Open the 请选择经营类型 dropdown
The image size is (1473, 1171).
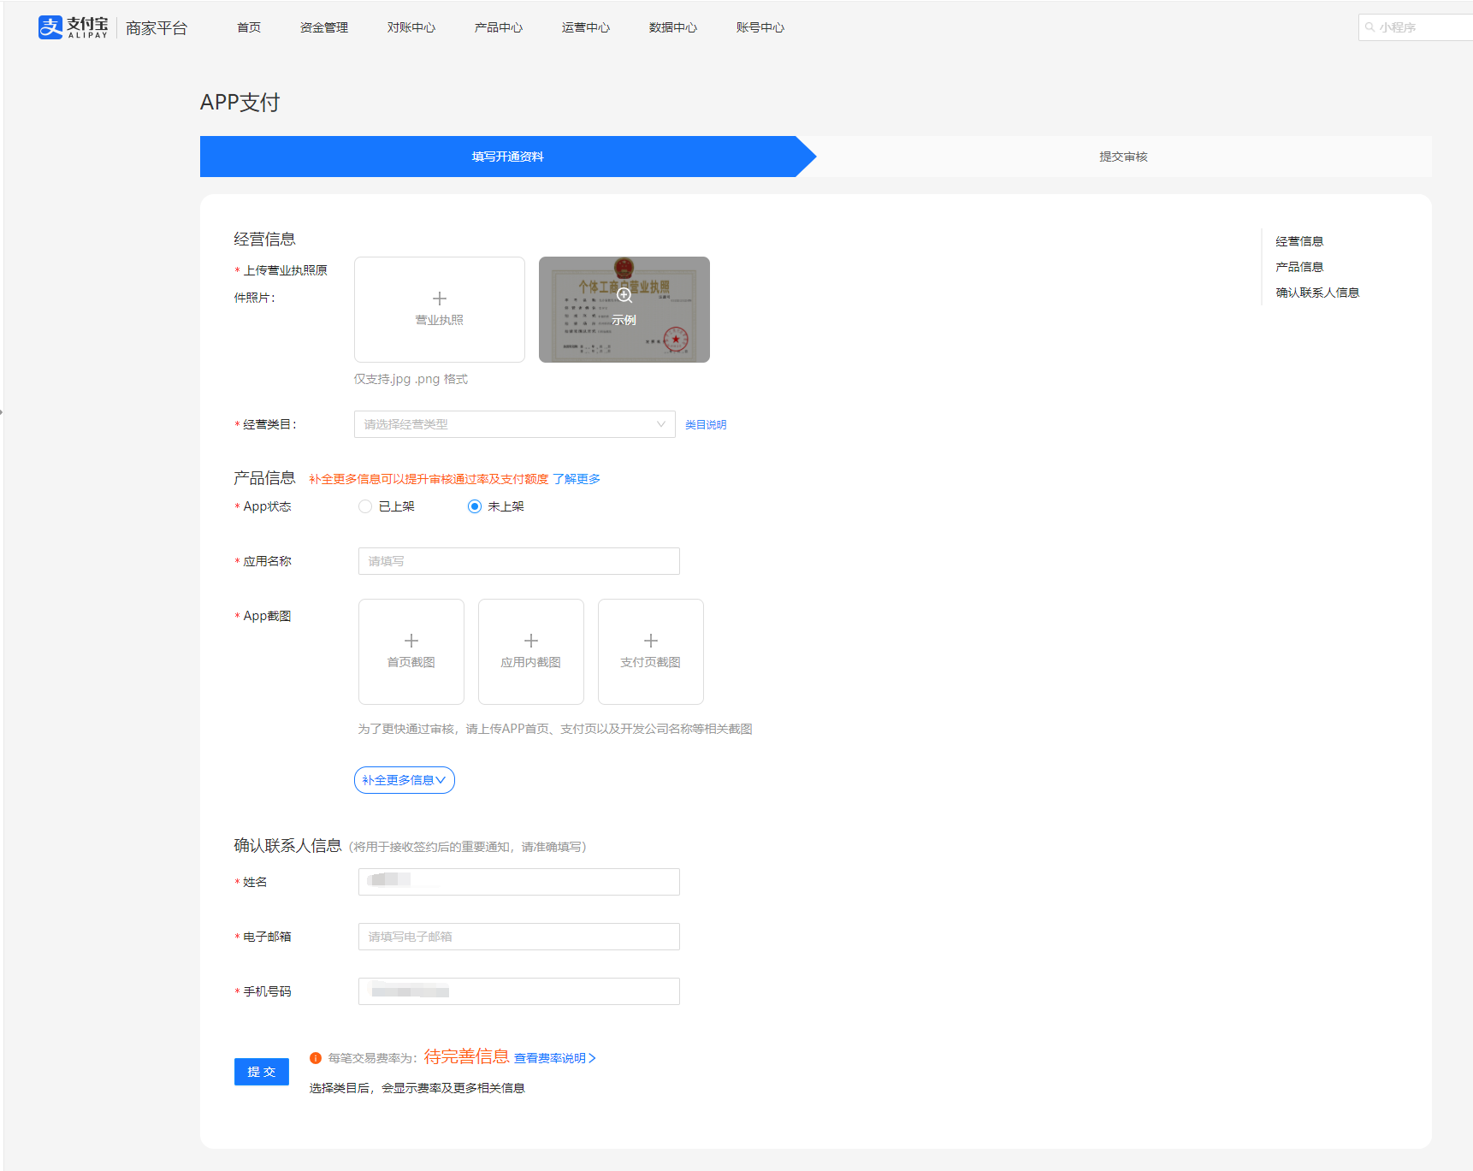[x=515, y=424]
